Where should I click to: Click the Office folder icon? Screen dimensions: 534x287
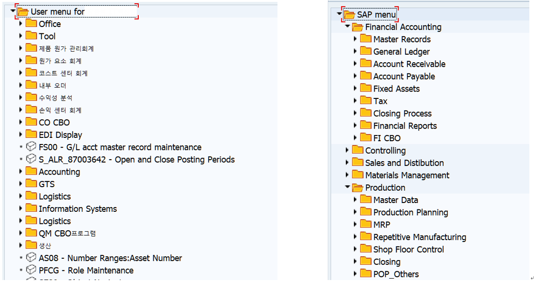click(x=31, y=23)
